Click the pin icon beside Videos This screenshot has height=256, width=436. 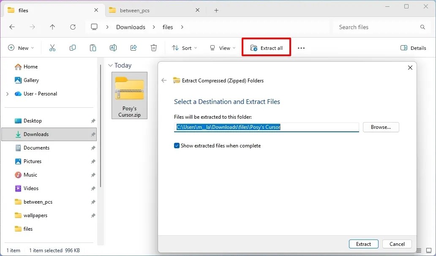click(93, 188)
